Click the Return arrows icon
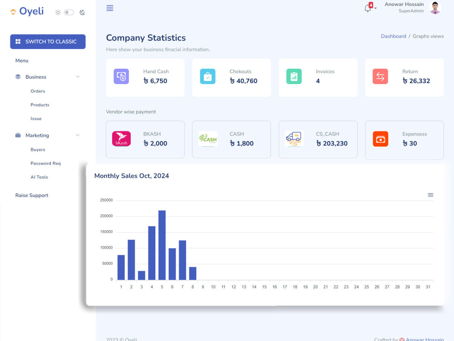Viewport: 454px width, 341px height. click(x=380, y=76)
